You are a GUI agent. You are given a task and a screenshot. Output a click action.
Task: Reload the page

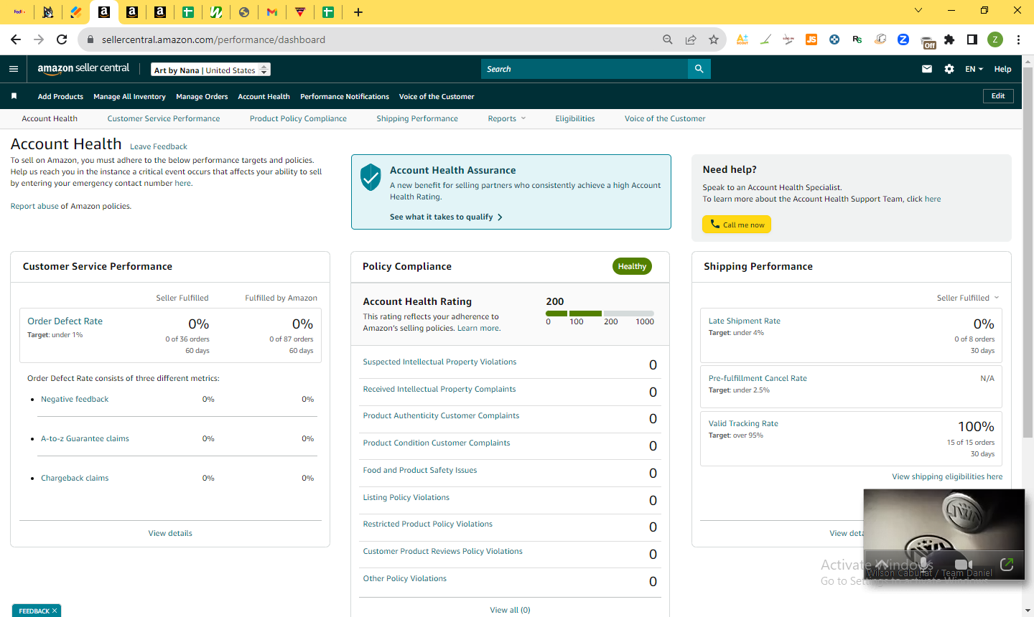pyautogui.click(x=62, y=39)
